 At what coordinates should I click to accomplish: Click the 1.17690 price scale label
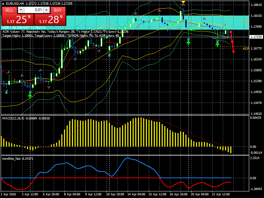click(256, 27)
